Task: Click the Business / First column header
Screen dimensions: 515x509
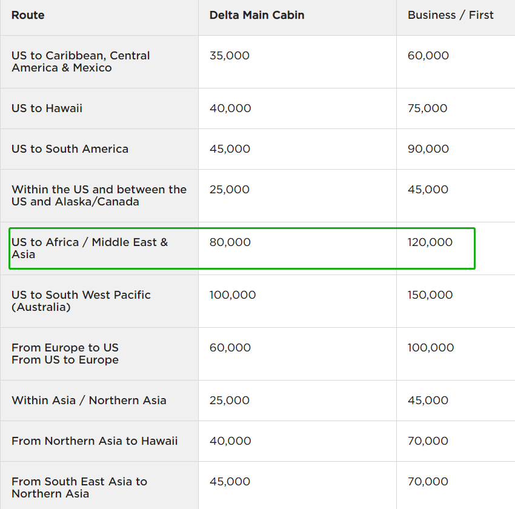Action: pyautogui.click(x=451, y=15)
